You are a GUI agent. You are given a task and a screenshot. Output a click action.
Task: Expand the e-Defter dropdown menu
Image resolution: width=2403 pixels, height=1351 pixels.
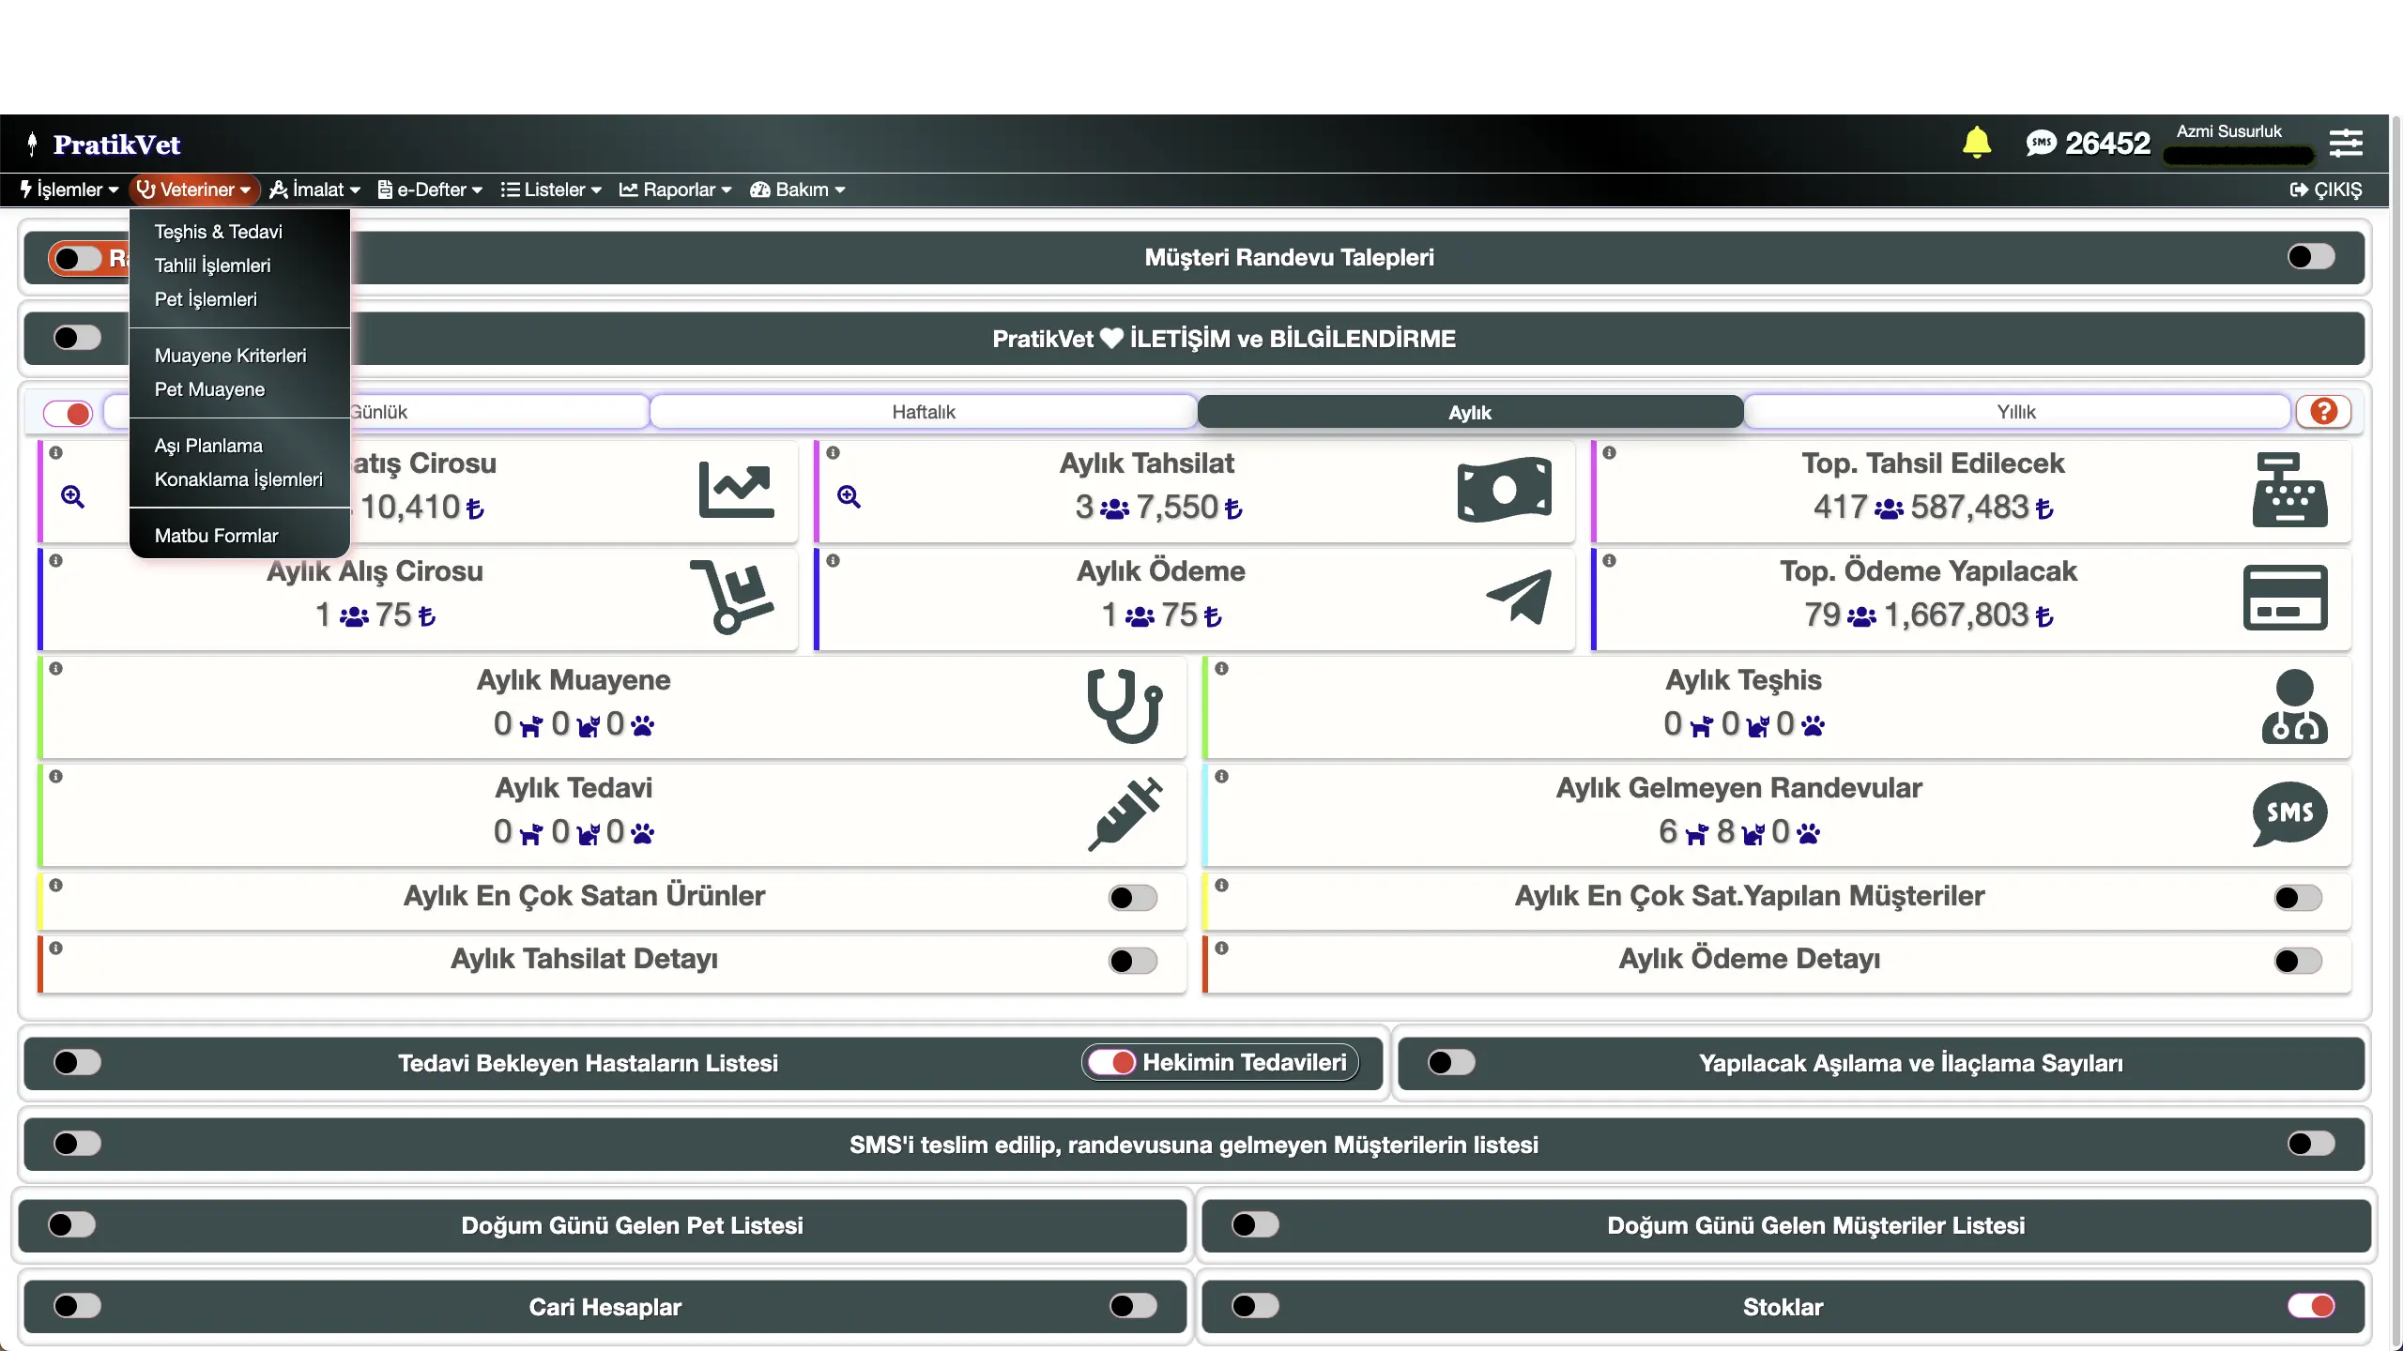click(430, 190)
